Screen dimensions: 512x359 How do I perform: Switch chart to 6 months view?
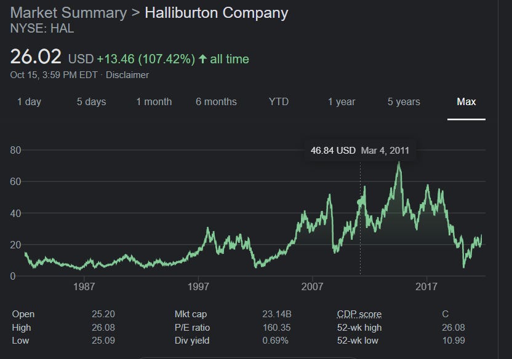pyautogui.click(x=216, y=101)
